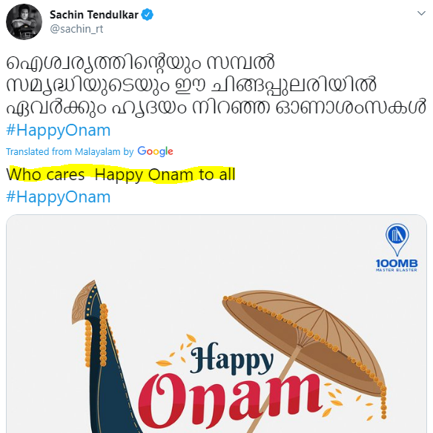Screen dimensions: 433x433
Task: Open the #HappyOnam hashtag under the translation
Action: pos(59,197)
